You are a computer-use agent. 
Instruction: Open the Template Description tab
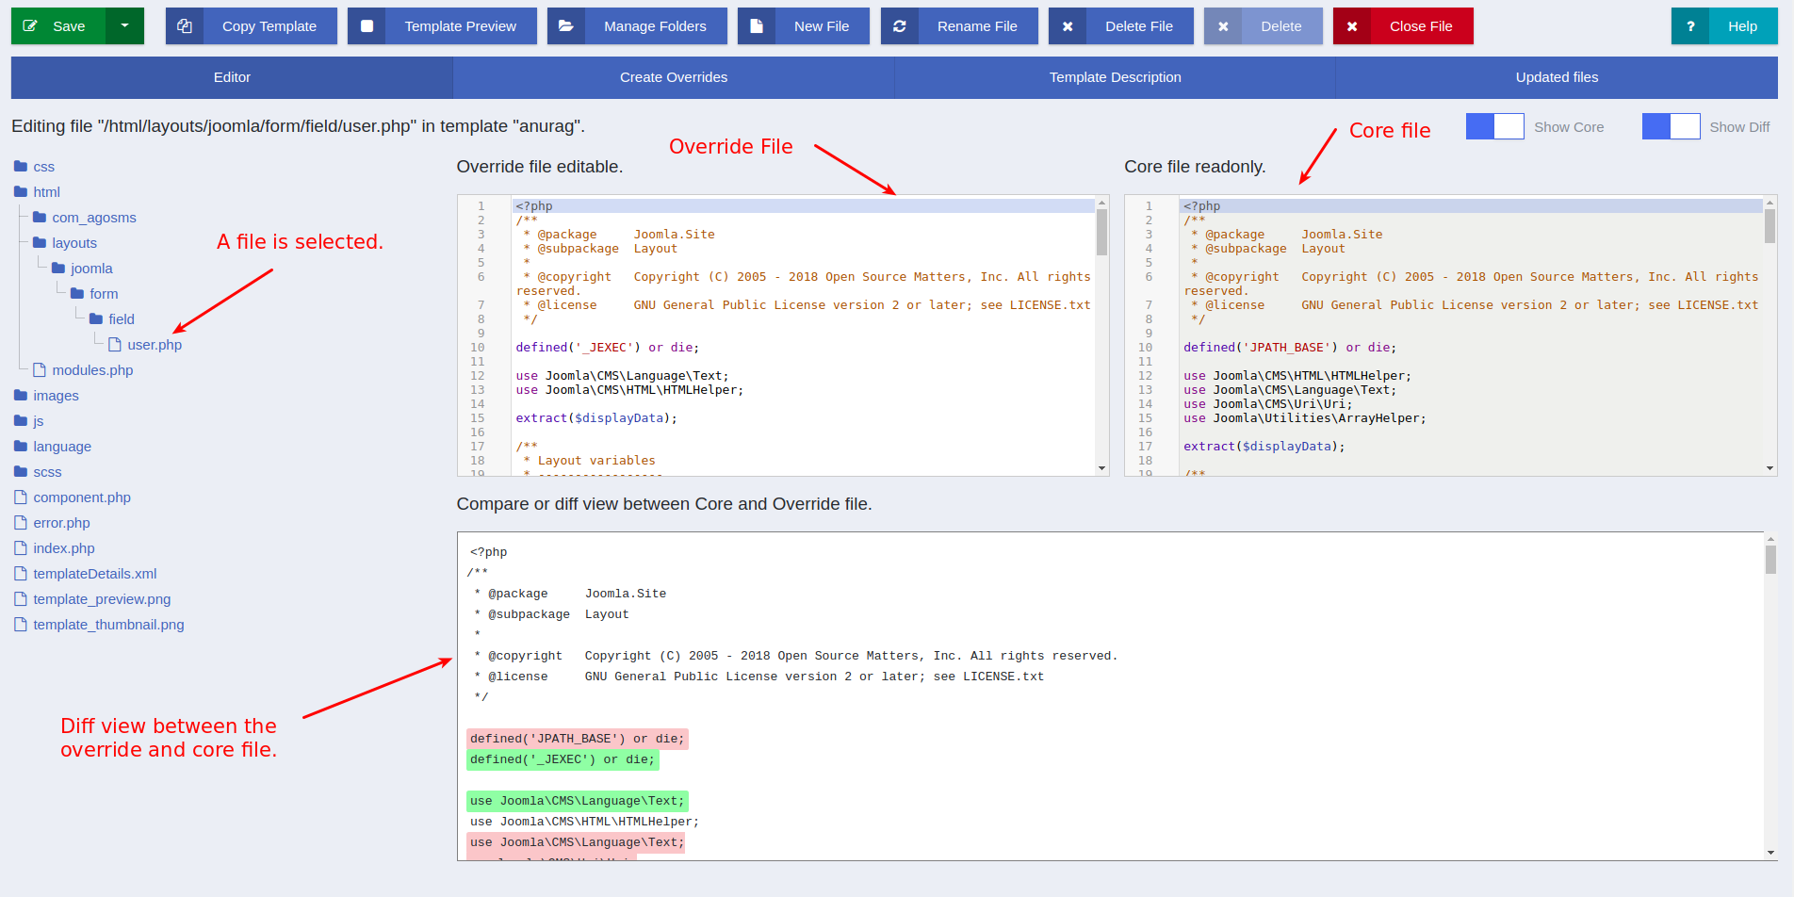1115,77
